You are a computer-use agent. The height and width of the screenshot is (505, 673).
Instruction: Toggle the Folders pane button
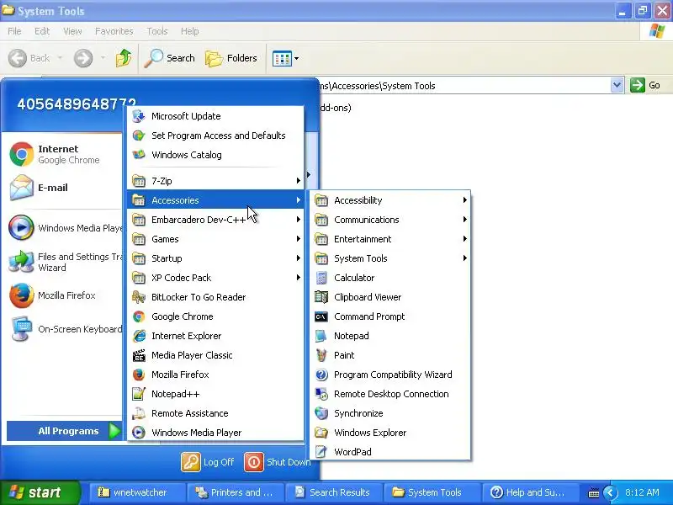coord(231,58)
